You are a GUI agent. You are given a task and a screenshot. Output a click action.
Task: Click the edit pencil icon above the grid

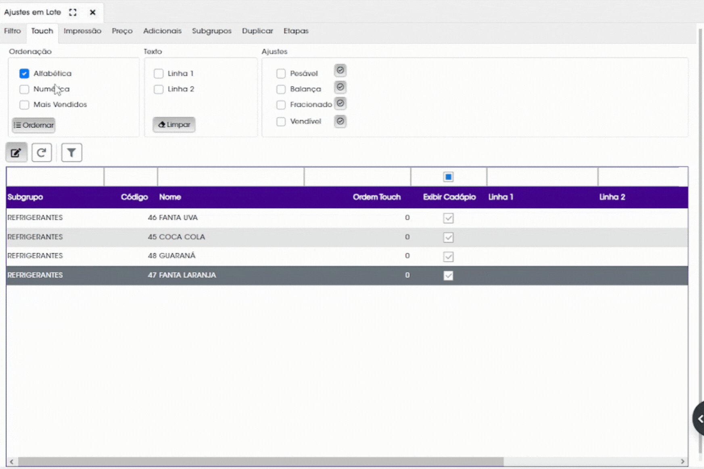(16, 152)
